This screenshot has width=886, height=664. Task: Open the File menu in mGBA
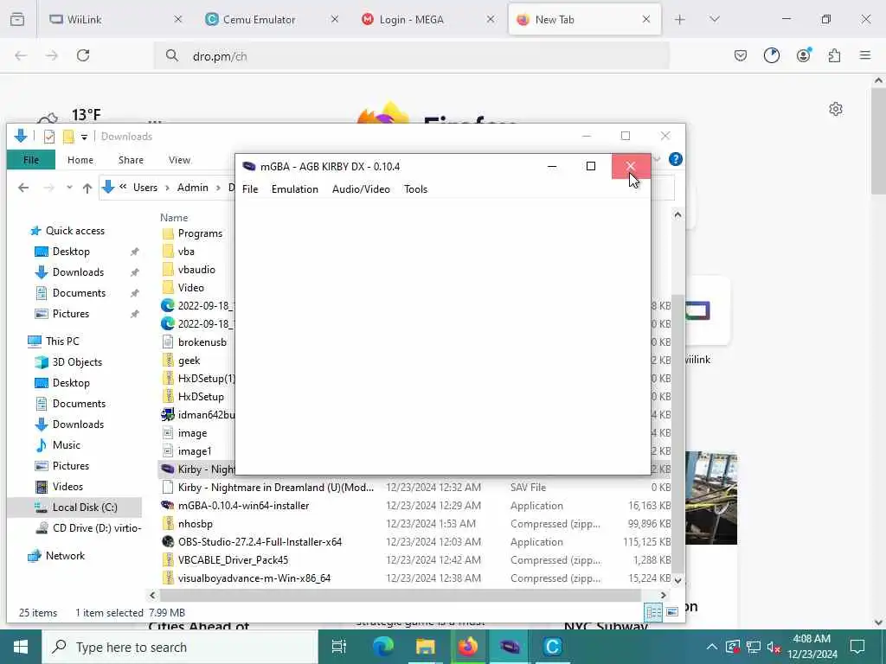[x=250, y=189]
